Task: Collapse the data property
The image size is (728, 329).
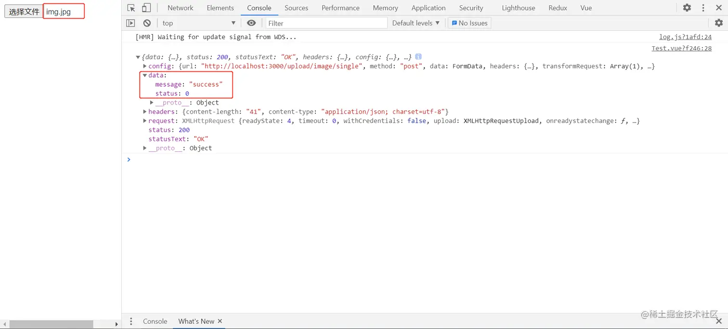Action: coord(145,75)
